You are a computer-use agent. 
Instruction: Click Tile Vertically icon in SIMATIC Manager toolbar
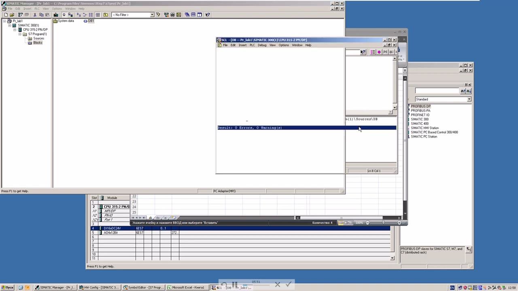[x=200, y=15]
